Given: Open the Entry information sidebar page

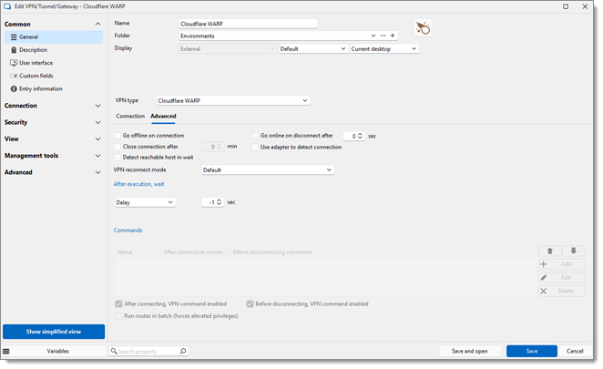Looking at the screenshot, I should tap(54, 89).
